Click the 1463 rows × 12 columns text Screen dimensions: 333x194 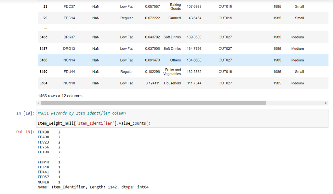[60, 96]
